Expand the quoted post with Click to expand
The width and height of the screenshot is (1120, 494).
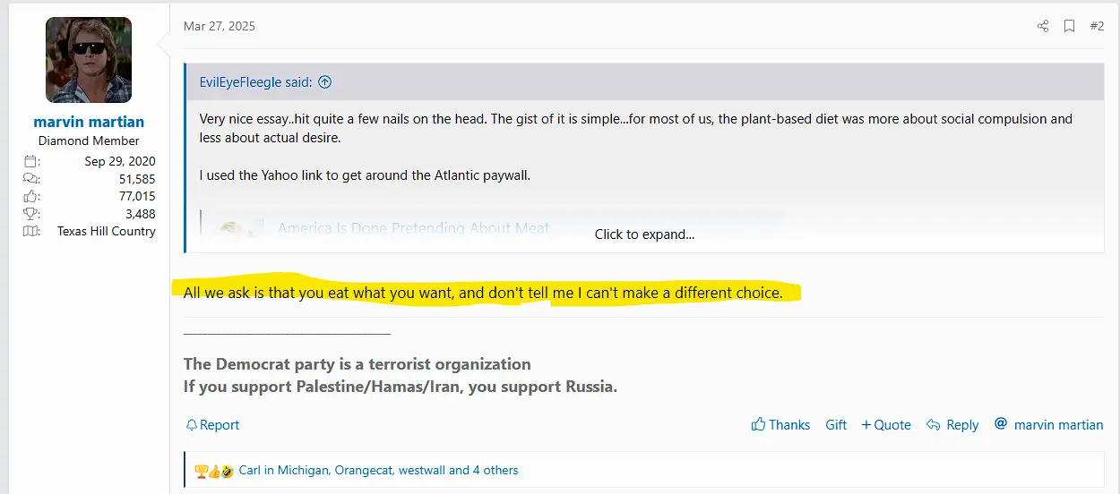click(644, 234)
